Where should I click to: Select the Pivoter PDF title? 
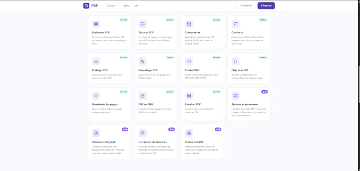[192, 70]
